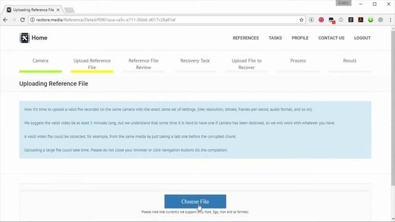Select the Recovery Task step
Image resolution: width=395 pixels, height=222 pixels.
195,60
